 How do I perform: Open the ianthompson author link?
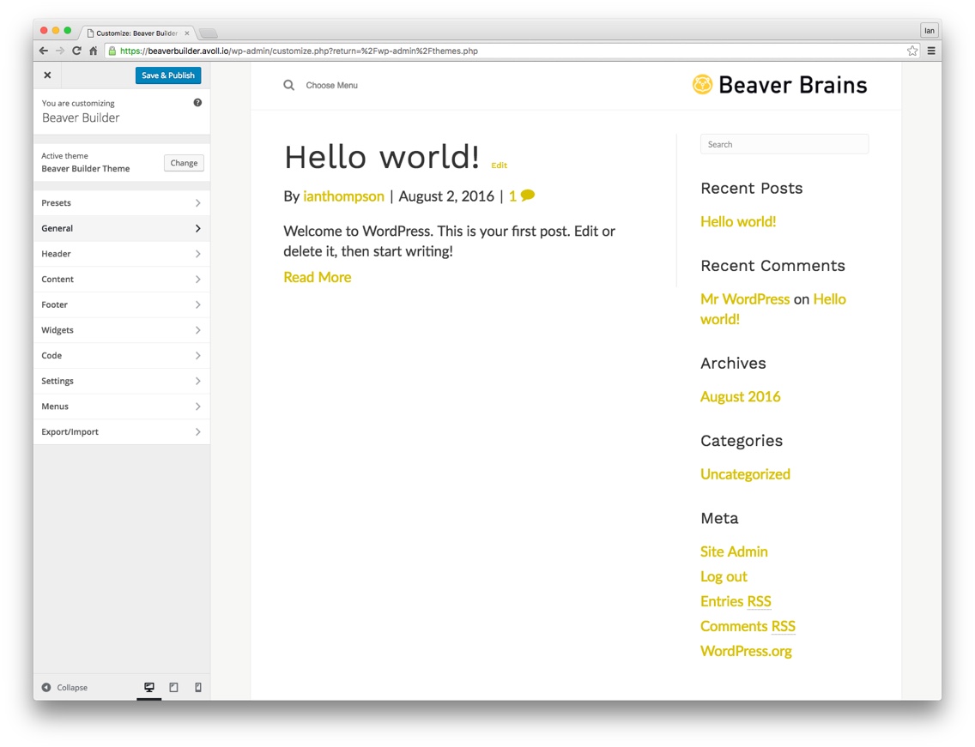(x=343, y=196)
